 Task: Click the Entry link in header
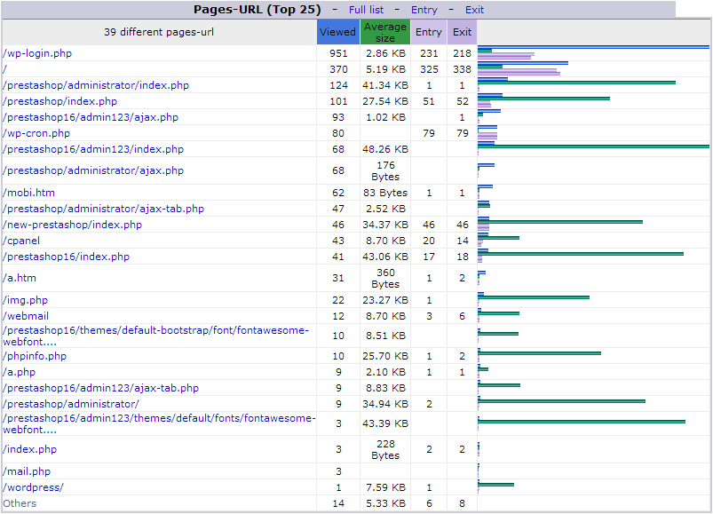[x=424, y=10]
